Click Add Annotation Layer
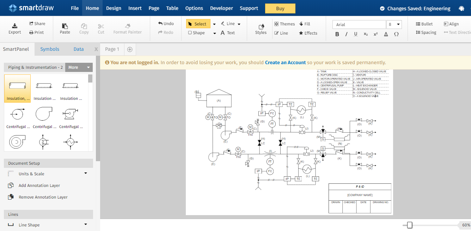Viewport: 471px width, 231px height. (x=39, y=185)
